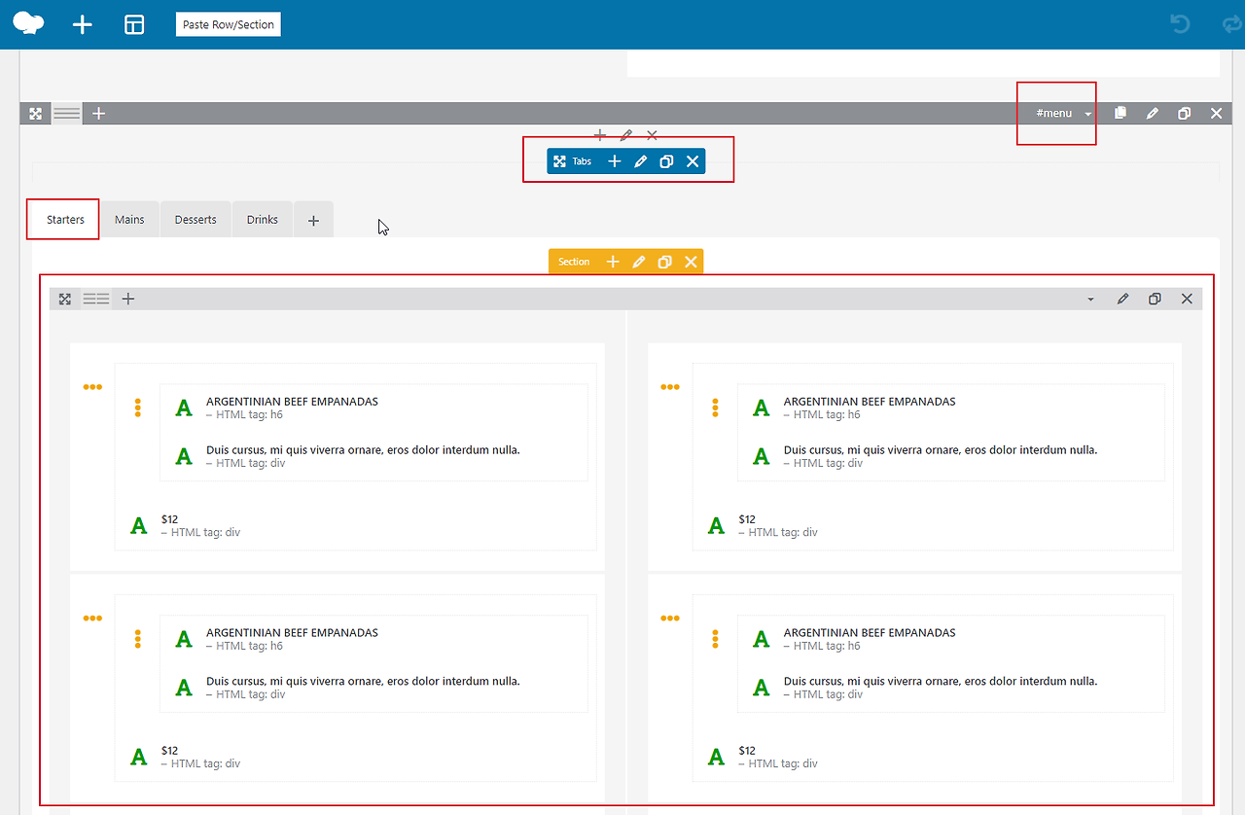Click the Paste Row/Section button
Screen dimensions: 1245x815
[x=229, y=24]
